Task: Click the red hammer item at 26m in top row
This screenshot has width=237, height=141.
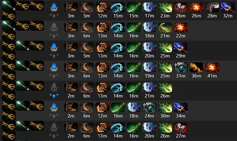Action: [181, 7]
